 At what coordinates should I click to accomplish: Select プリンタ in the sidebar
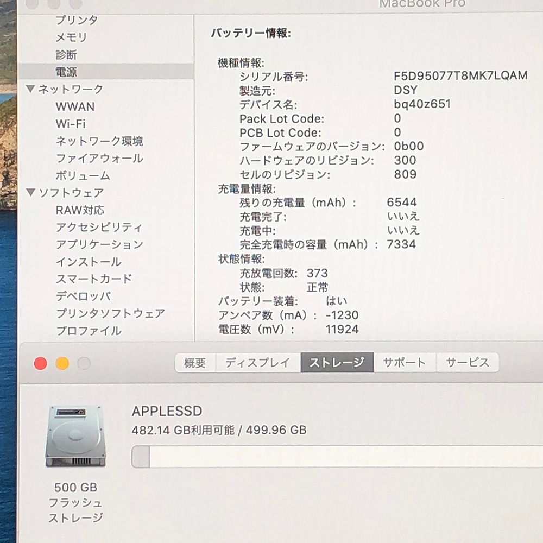pyautogui.click(x=77, y=20)
